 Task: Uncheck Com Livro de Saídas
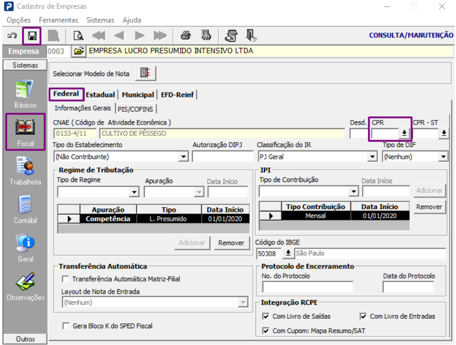coord(266,316)
